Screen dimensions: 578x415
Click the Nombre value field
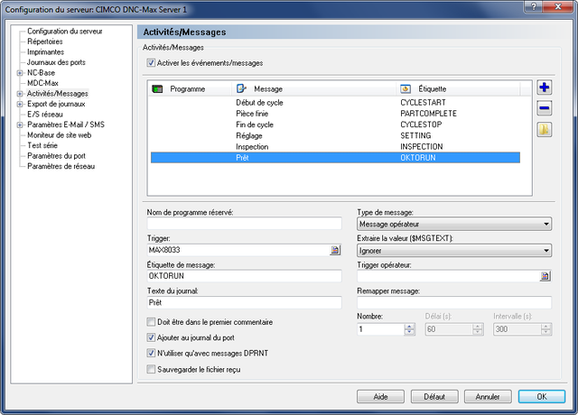pyautogui.click(x=381, y=329)
